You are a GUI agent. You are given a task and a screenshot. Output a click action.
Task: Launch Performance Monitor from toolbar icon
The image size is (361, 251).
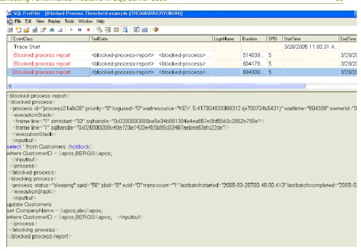pos(145,30)
